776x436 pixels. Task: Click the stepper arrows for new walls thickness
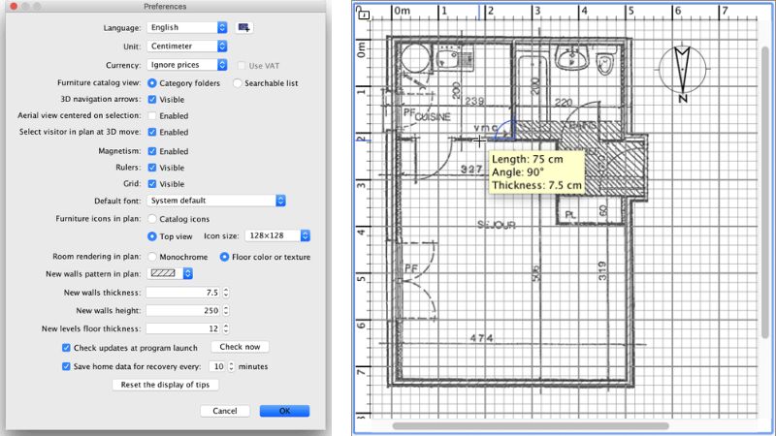226,293
